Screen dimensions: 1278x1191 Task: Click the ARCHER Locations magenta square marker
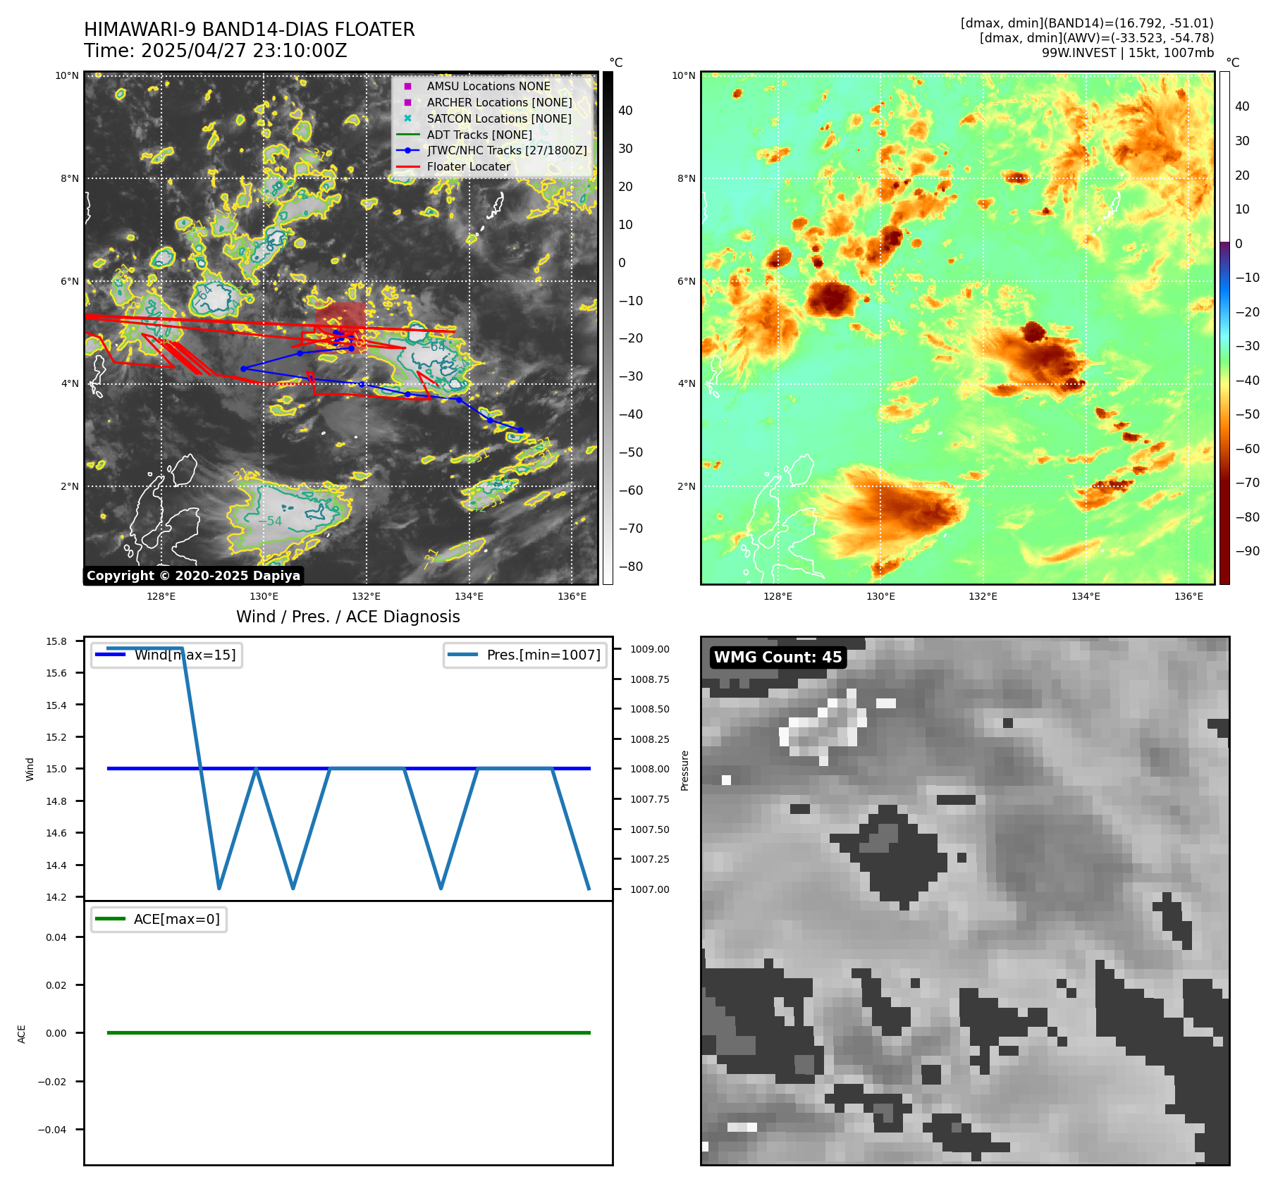[407, 102]
